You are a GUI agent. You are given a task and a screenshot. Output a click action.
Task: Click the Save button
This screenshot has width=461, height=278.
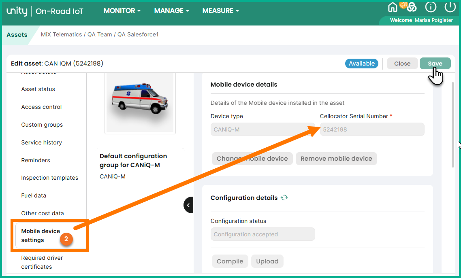(x=435, y=64)
